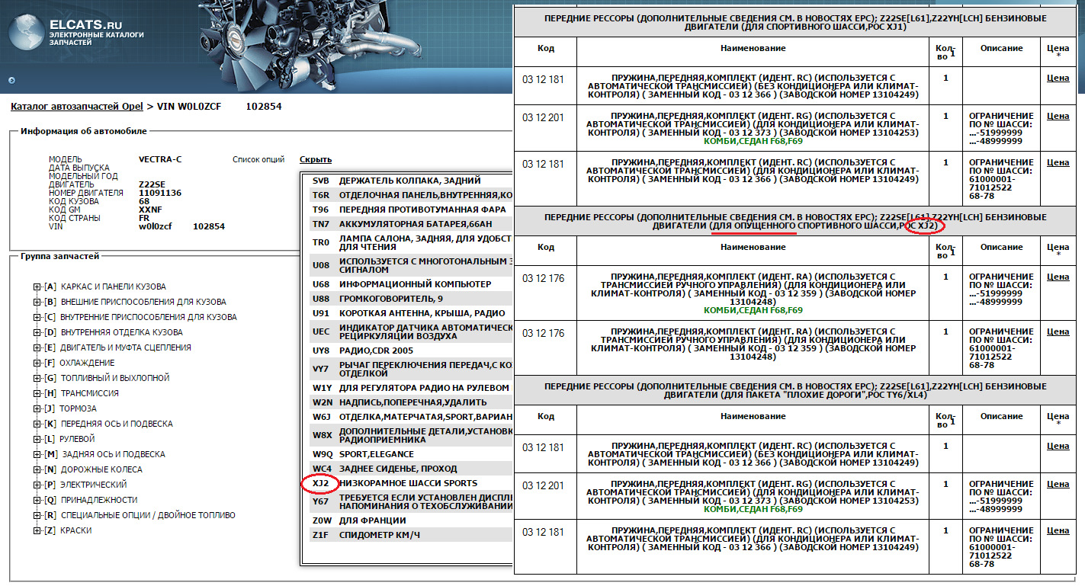The height and width of the screenshot is (586, 1085).
Task: Expand the [N] Дорожные колеса group
Action: pos(37,469)
